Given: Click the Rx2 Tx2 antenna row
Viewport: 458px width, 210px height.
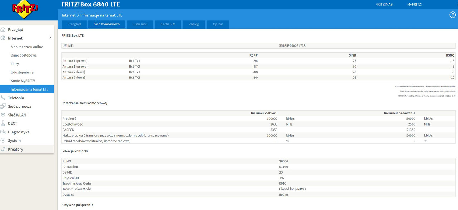Looking at the screenshot, I should tap(258, 78).
